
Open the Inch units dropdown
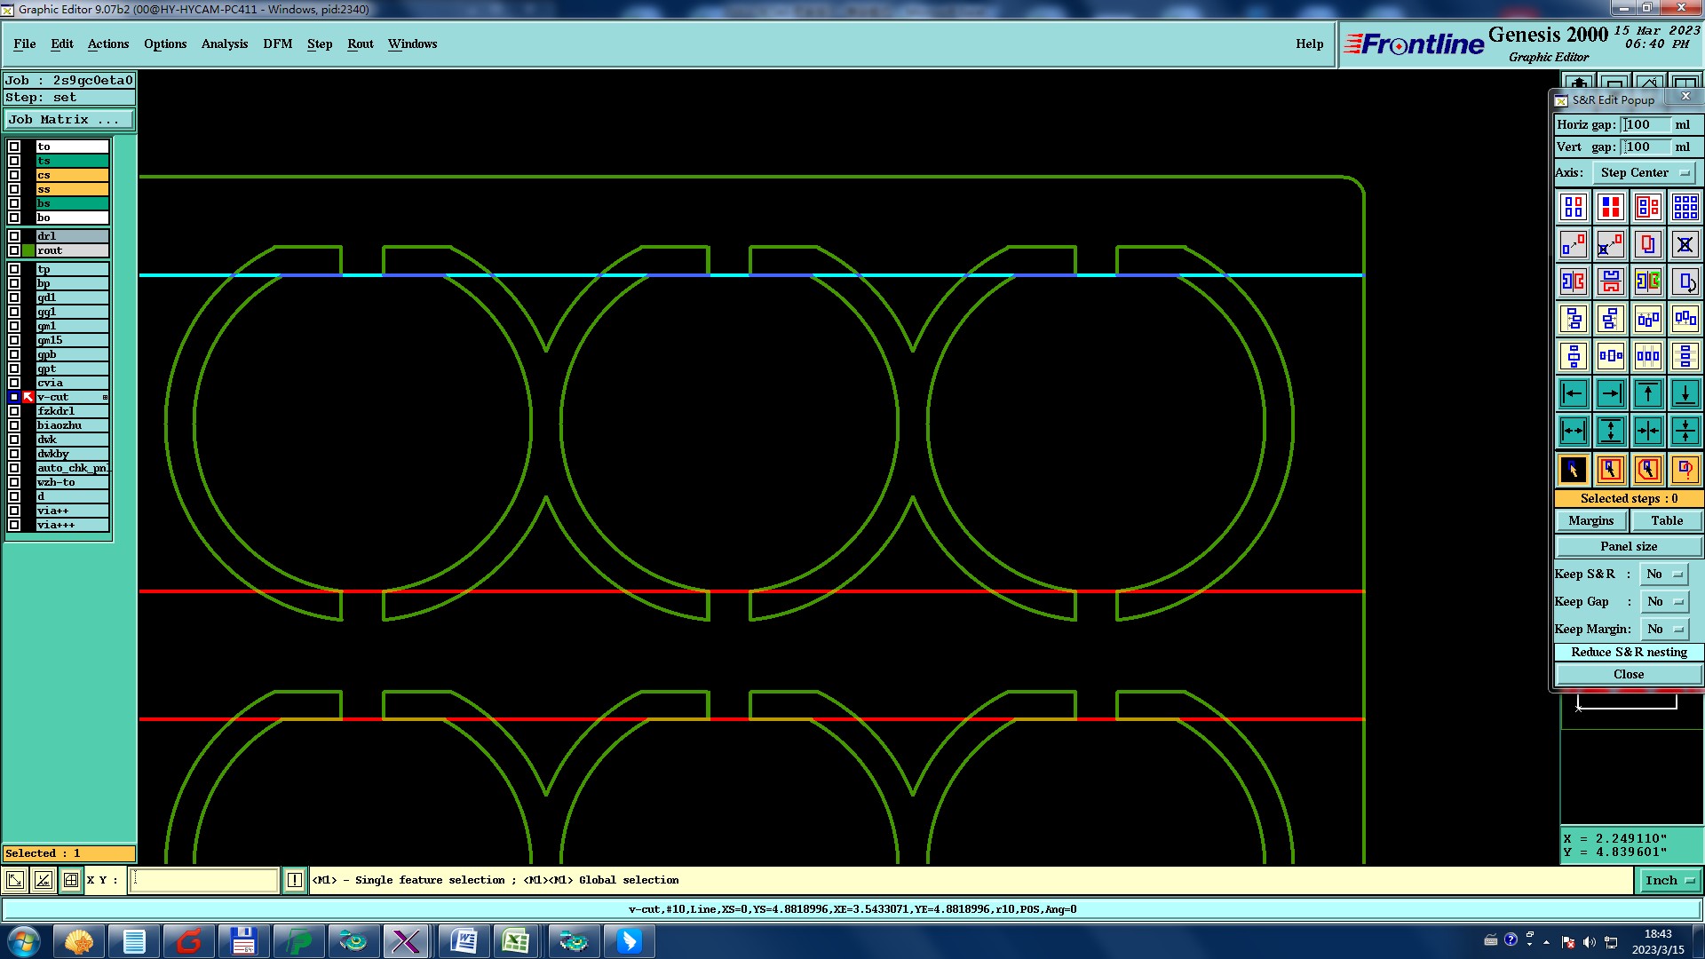1669,881
